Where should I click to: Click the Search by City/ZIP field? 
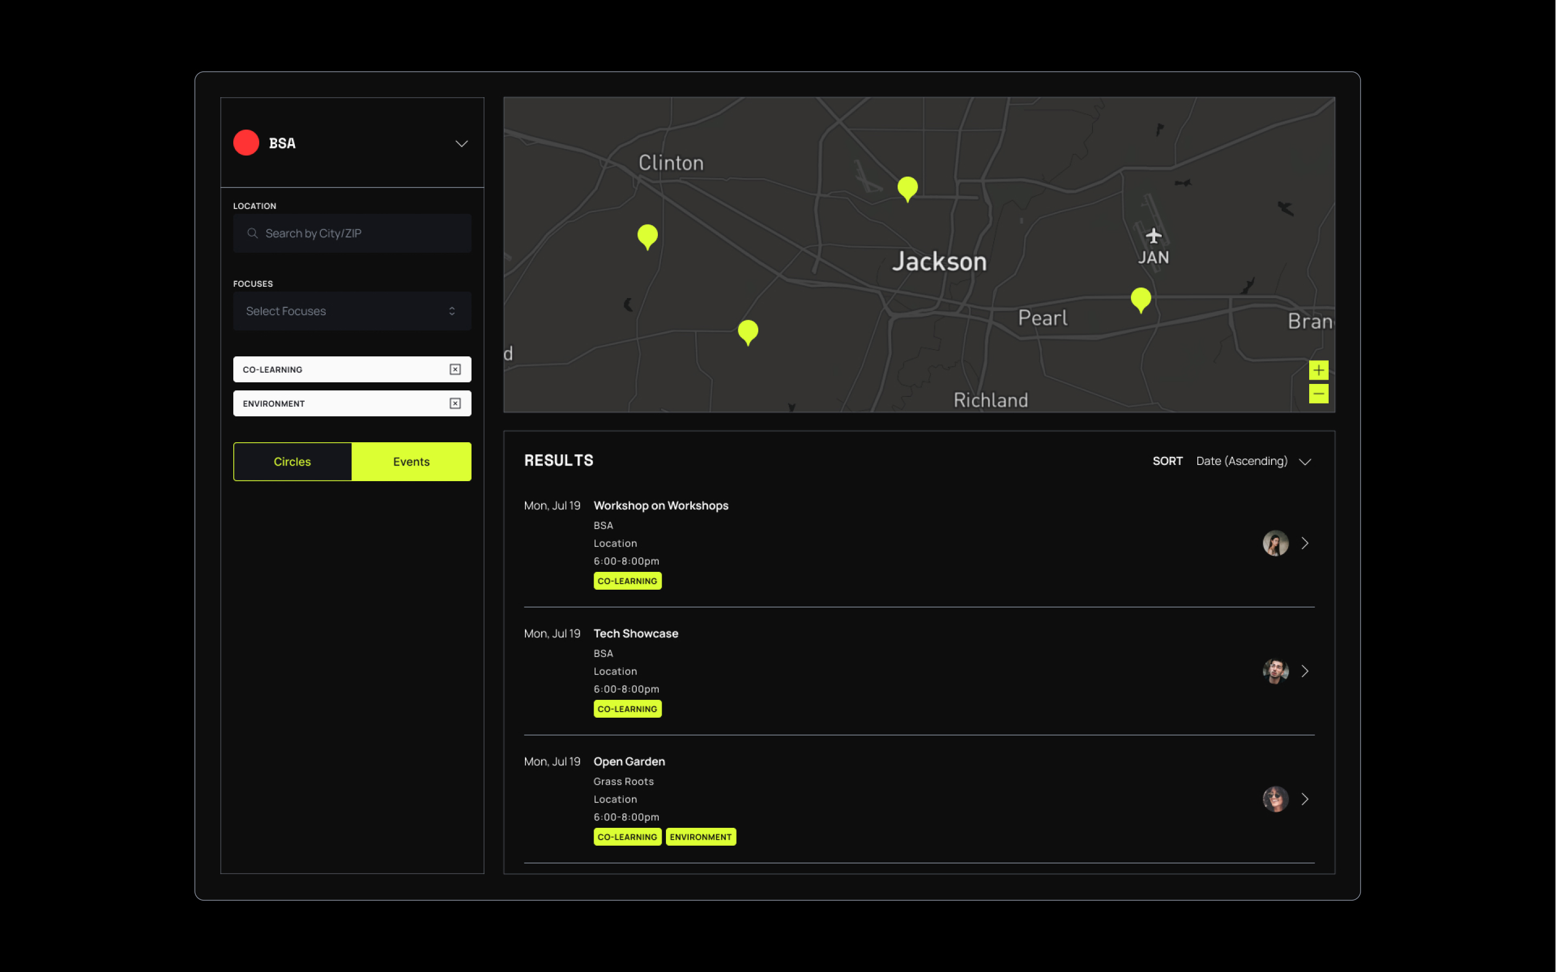coord(352,233)
